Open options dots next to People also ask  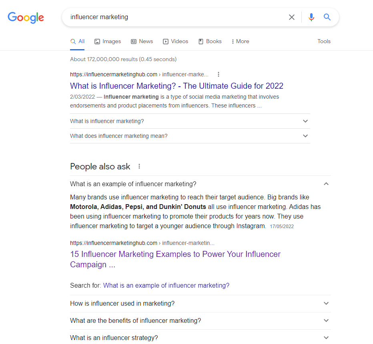(x=139, y=167)
